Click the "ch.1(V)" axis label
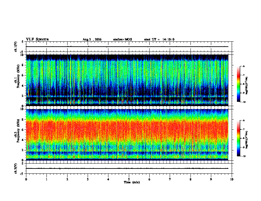The image size is (261, 201). 15,47
